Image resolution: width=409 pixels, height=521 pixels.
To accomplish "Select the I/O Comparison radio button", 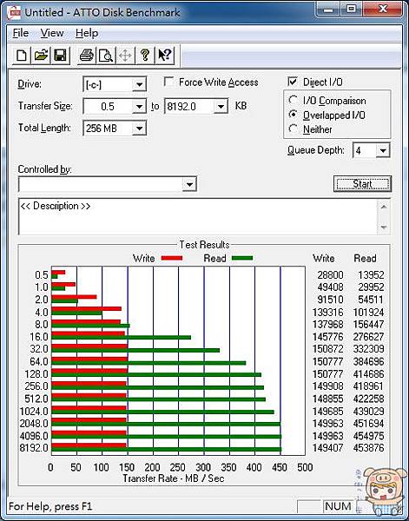I will click(293, 100).
